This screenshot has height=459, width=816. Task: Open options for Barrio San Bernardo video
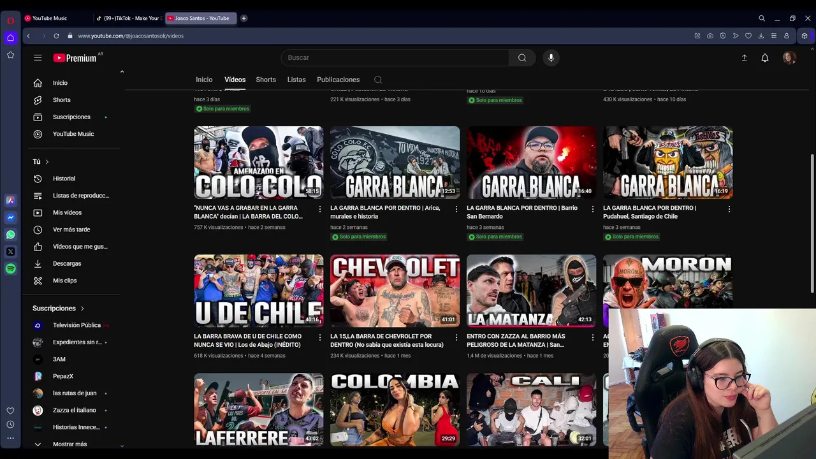click(593, 209)
